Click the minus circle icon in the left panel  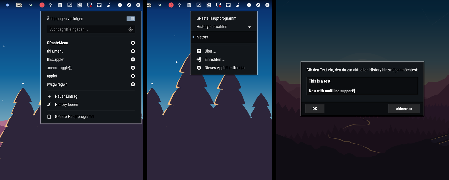(x=120, y=5)
